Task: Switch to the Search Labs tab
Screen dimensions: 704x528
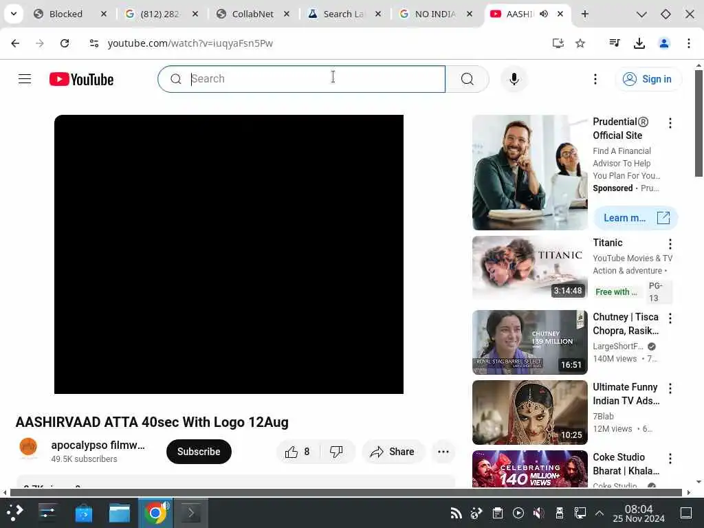Action: coord(344,14)
